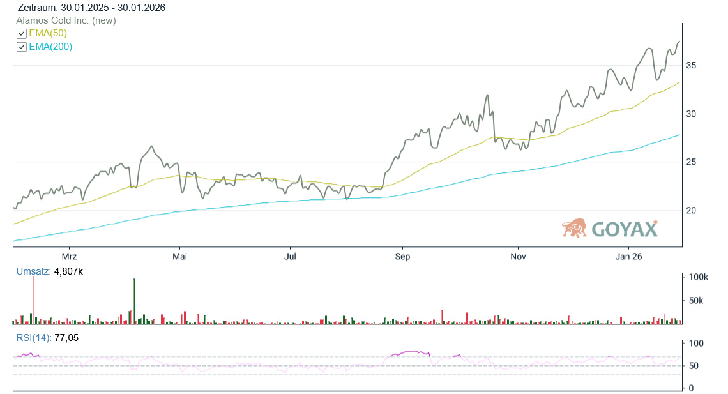Click the GOYAX bull logo icon
The width and height of the screenshot is (728, 394).
coord(574,228)
